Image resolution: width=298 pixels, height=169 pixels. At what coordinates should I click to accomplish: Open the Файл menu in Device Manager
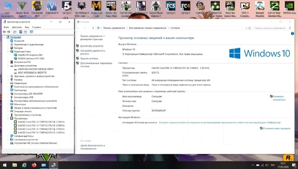click(6, 27)
